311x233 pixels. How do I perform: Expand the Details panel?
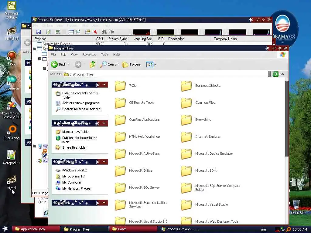(x=104, y=203)
